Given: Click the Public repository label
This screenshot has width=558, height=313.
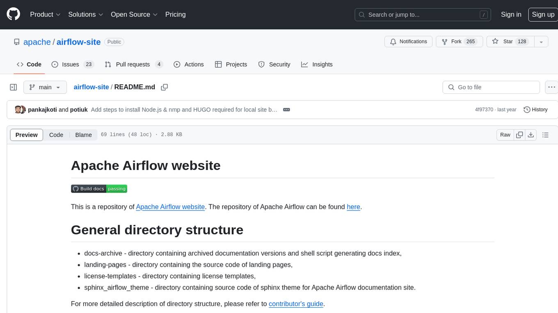Looking at the screenshot, I should [x=114, y=42].
